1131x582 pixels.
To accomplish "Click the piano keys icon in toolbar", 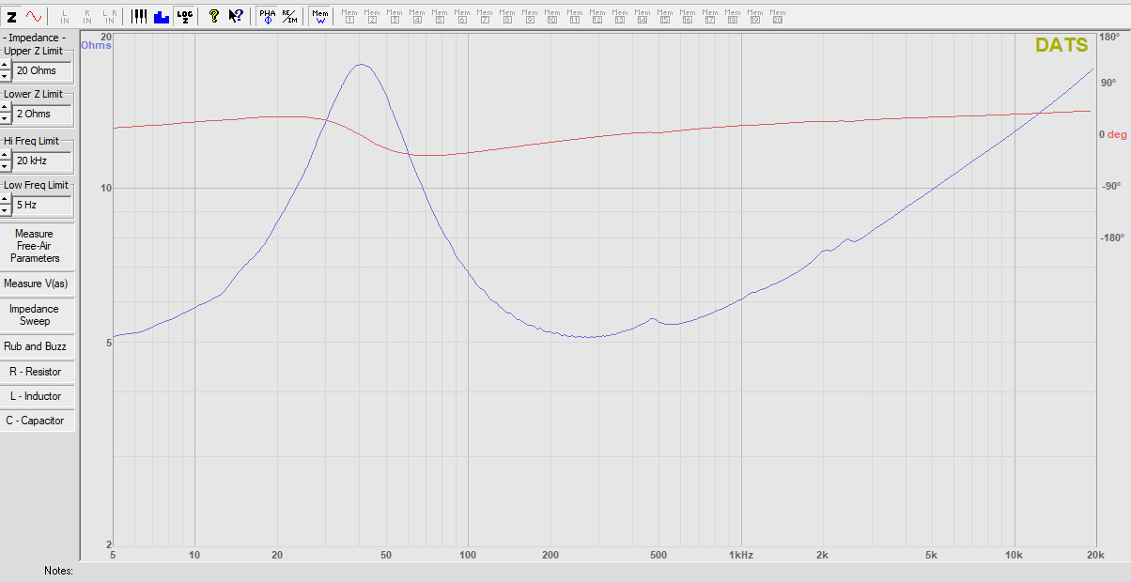I will (139, 16).
